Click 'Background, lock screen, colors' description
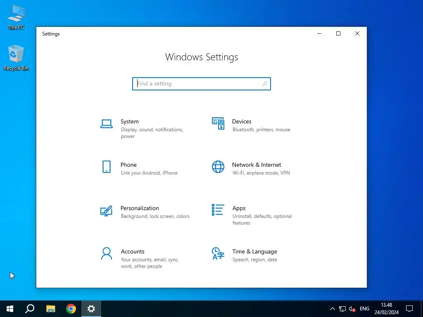This screenshot has width=423, height=317. [x=155, y=216]
